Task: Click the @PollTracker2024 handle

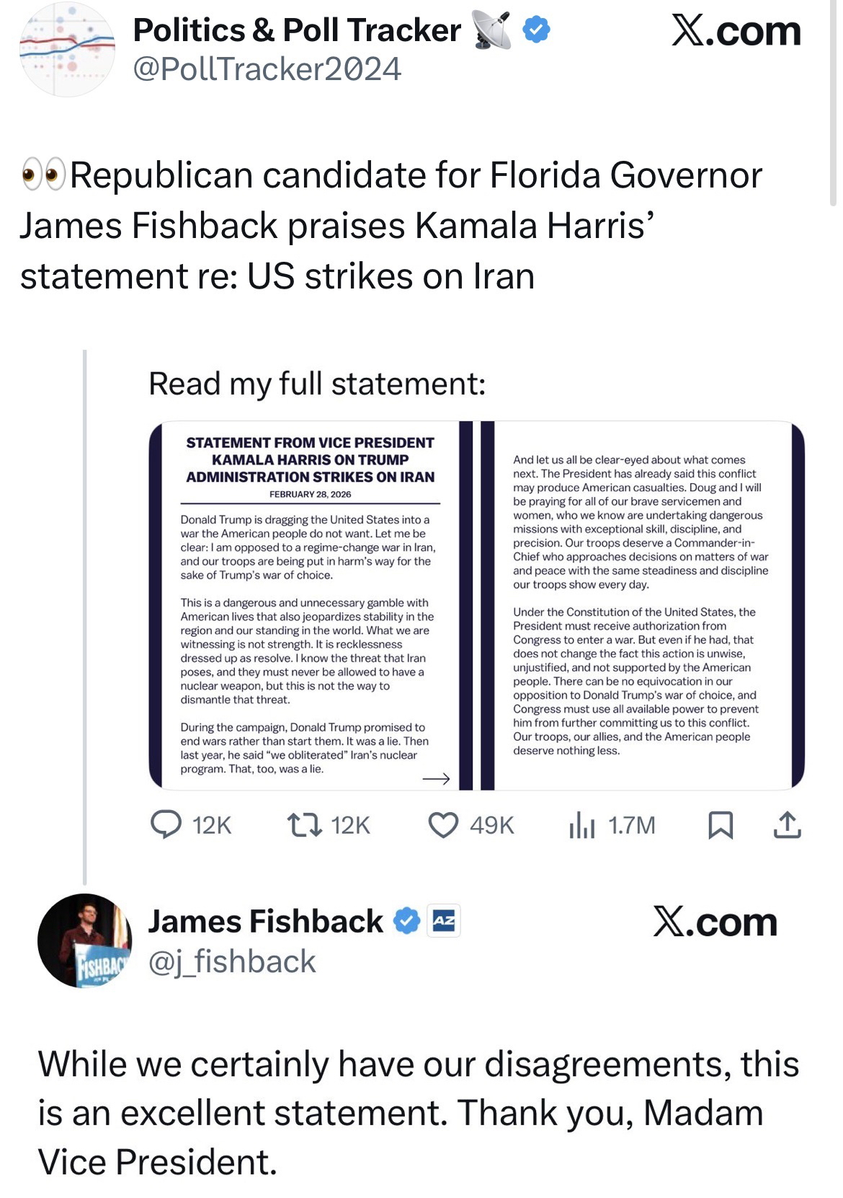Action: pyautogui.click(x=267, y=69)
